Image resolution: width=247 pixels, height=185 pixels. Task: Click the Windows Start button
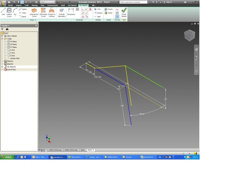7,157
